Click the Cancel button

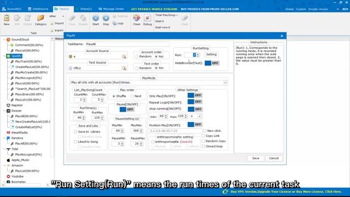[x=273, y=158]
